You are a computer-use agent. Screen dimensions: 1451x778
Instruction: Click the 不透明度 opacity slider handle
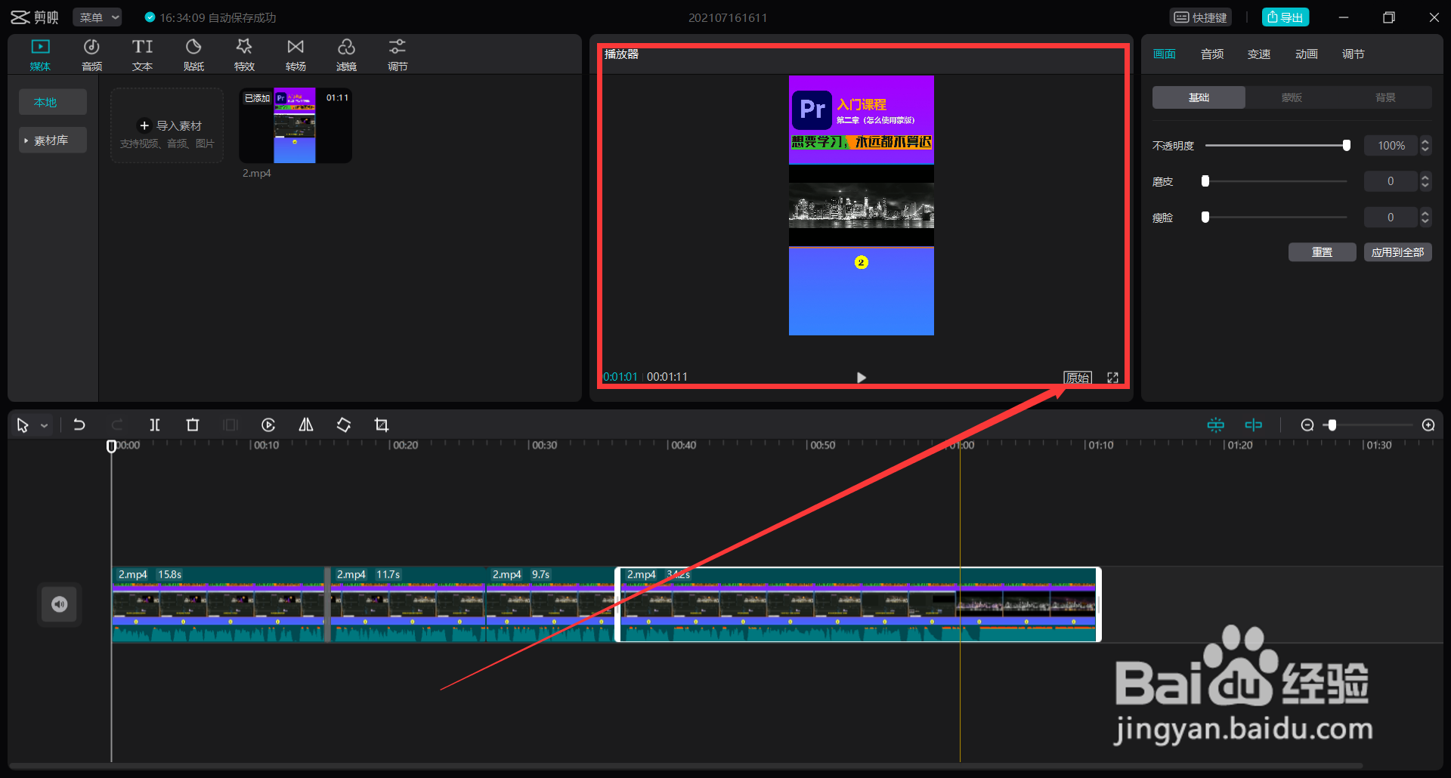tap(1347, 146)
